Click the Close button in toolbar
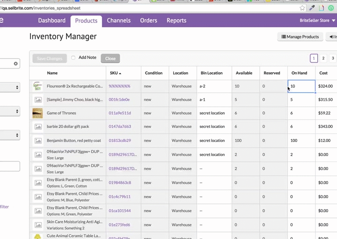This screenshot has height=239, width=337. click(x=110, y=58)
